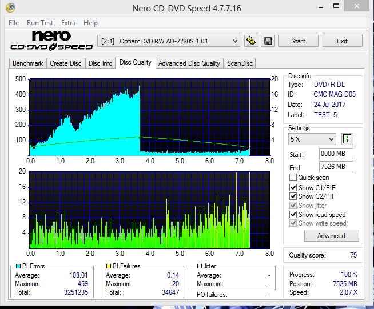Click the refresh icon beside speed dropdown
This screenshot has width=374, height=309.
[347, 139]
